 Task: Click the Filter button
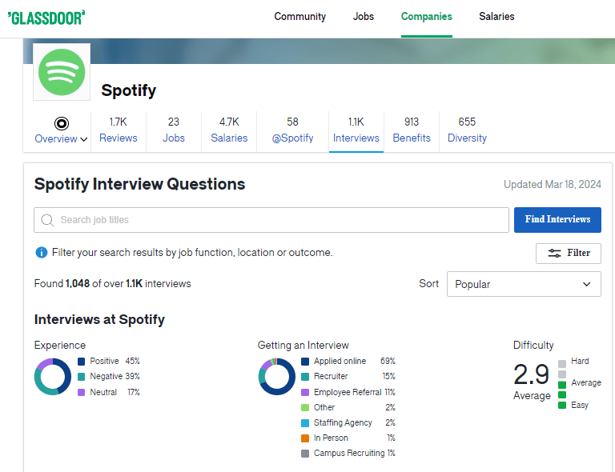click(569, 253)
